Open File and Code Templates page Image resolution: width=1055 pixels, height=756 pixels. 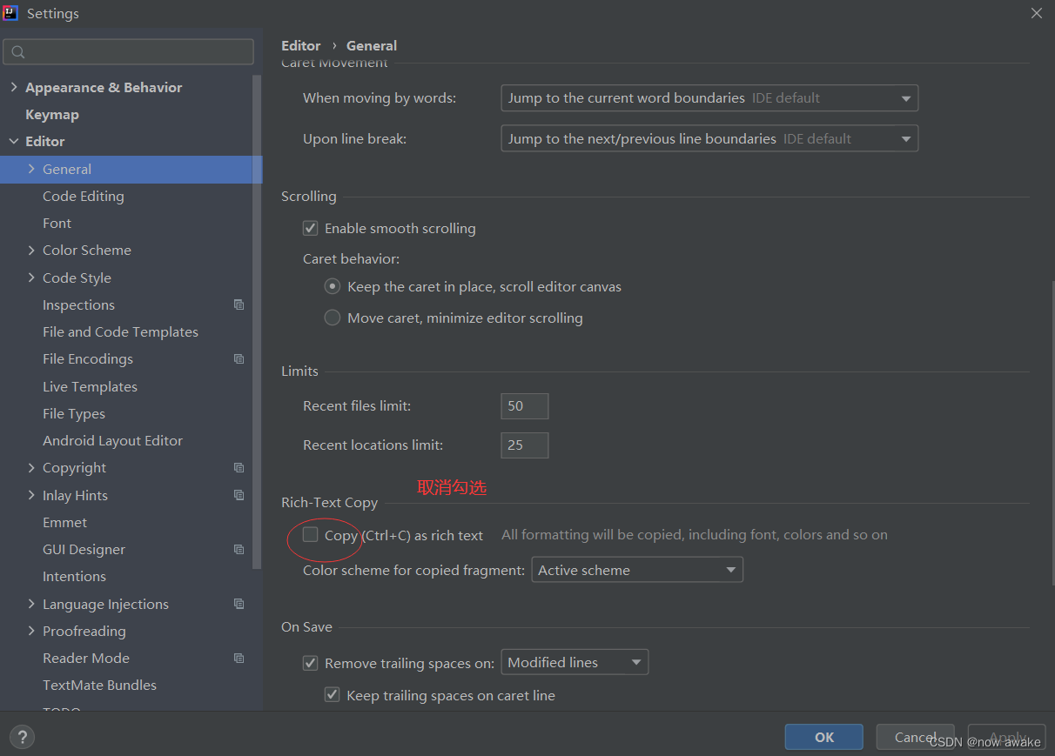coord(120,331)
